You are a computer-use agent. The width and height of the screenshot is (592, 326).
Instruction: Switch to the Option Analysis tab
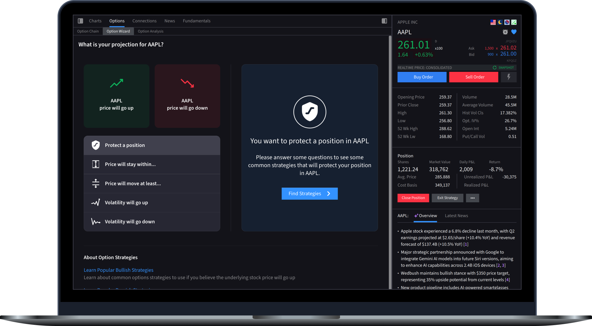coord(150,31)
